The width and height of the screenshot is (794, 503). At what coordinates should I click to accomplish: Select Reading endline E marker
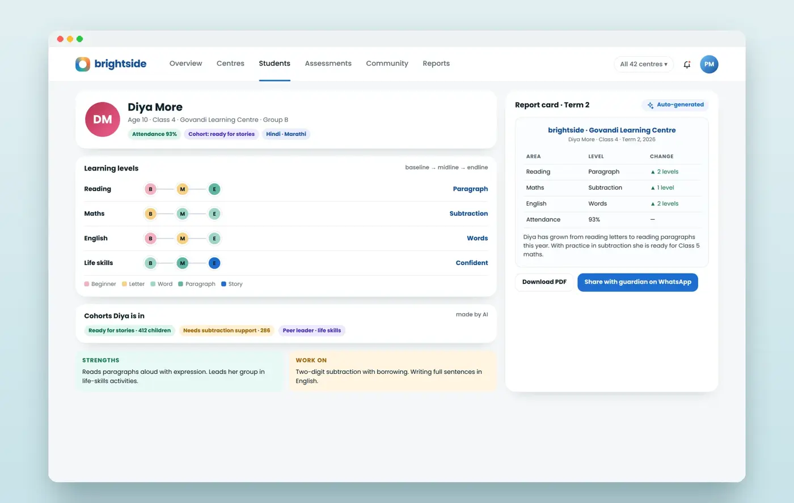pyautogui.click(x=214, y=189)
